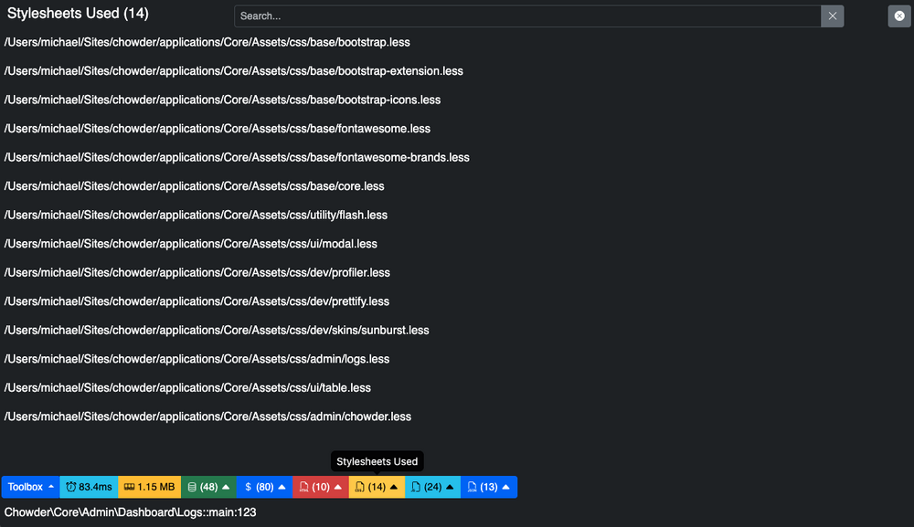This screenshot has width=914, height=527.
Task: Collapse the JSON (13) panel chevron
Action: 505,487
